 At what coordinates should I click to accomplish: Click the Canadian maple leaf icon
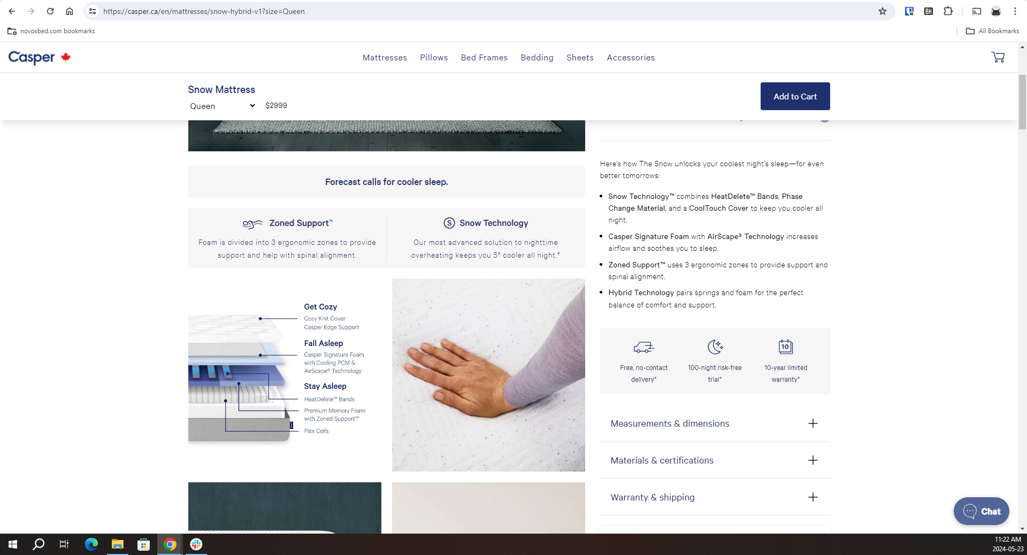point(66,57)
